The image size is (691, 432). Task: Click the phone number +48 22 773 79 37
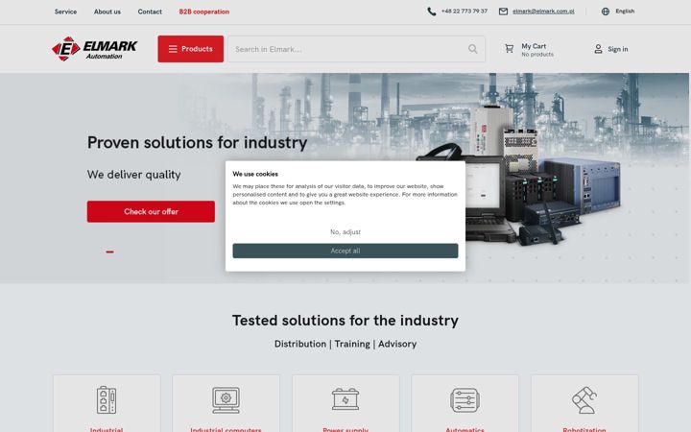tap(465, 12)
